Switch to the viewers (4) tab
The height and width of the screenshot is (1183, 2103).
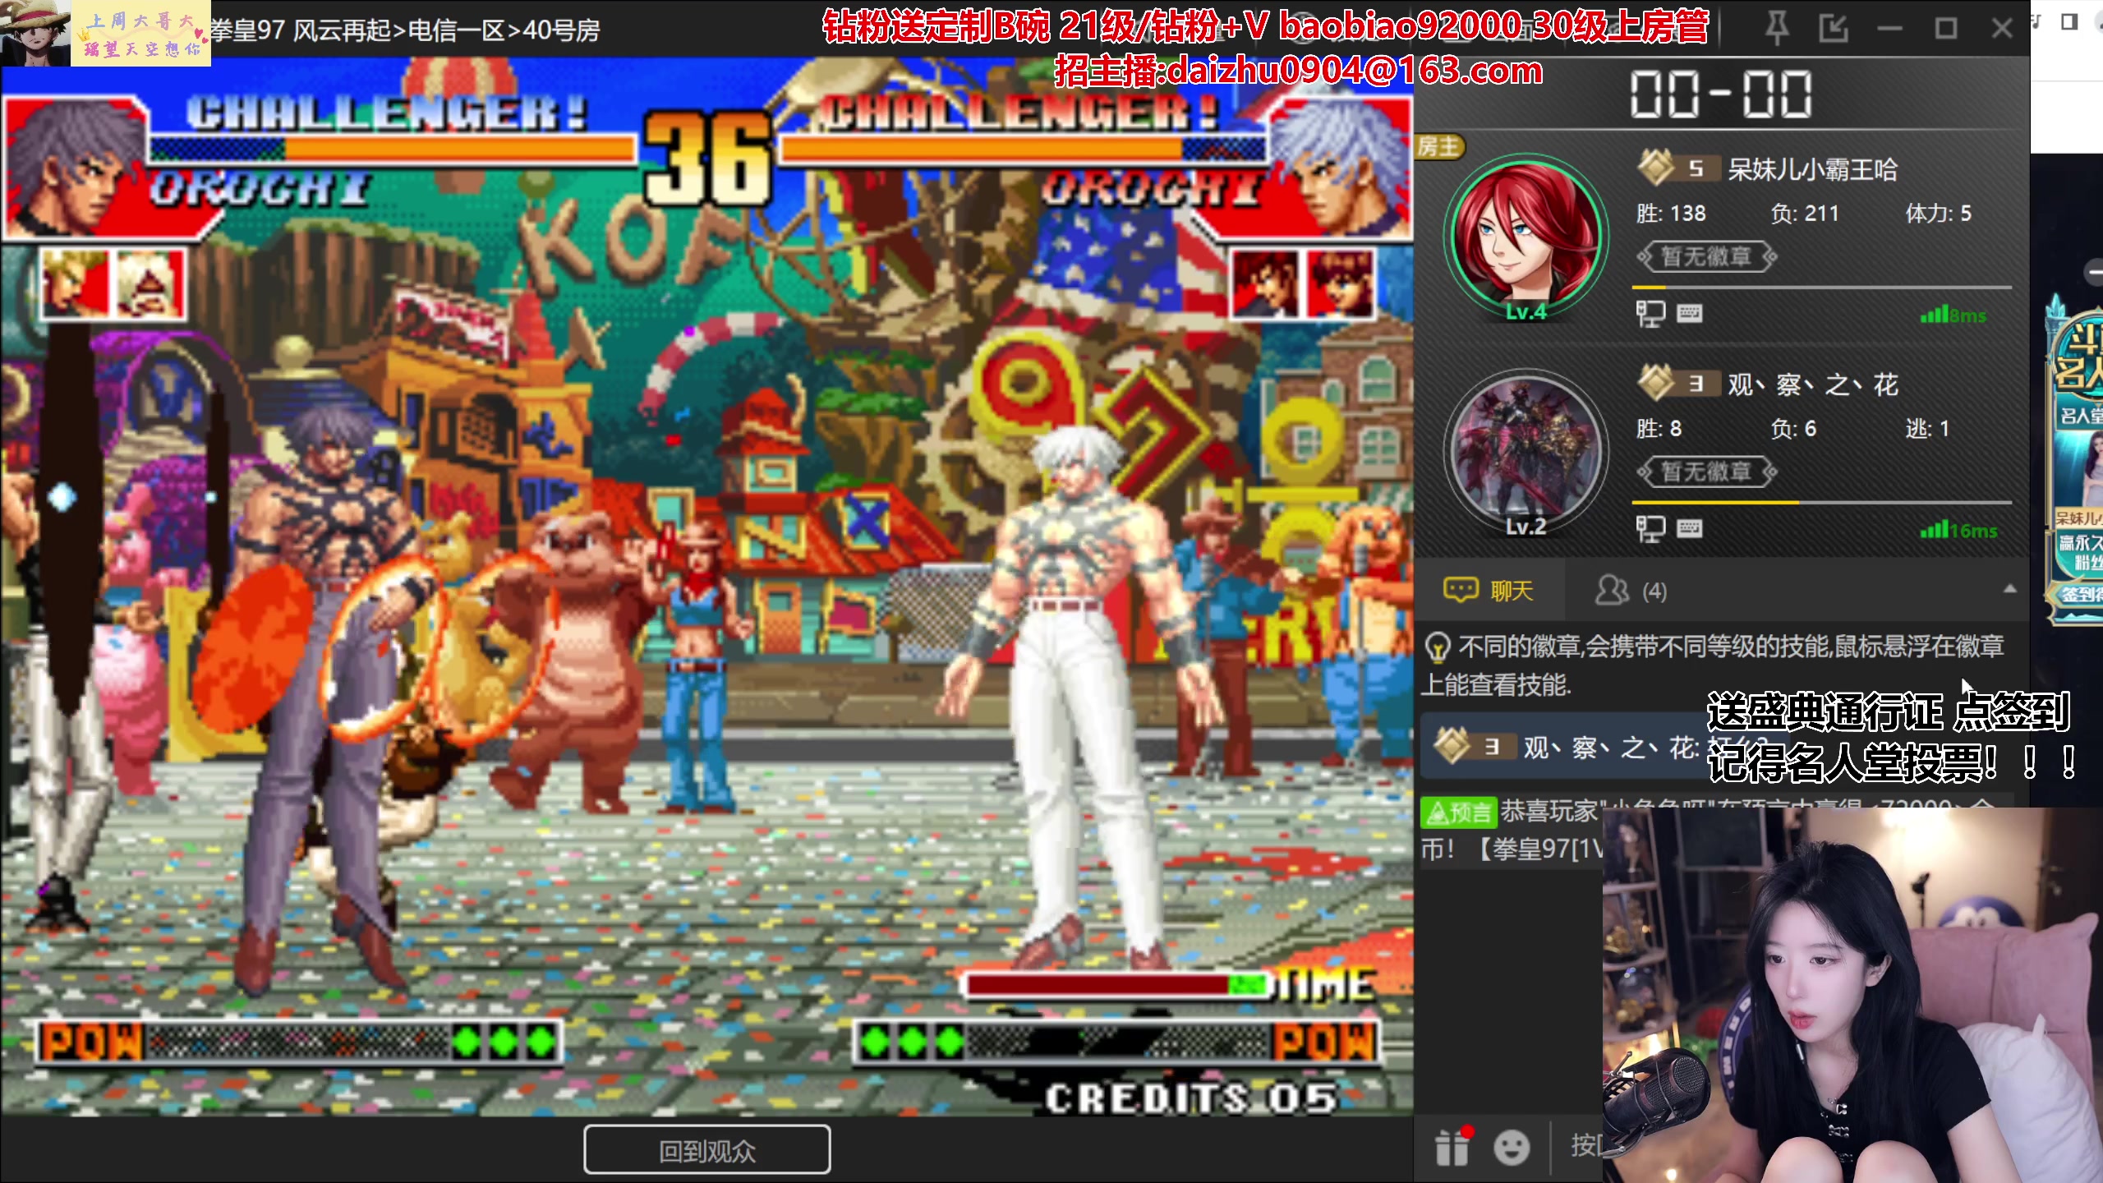(x=1631, y=591)
